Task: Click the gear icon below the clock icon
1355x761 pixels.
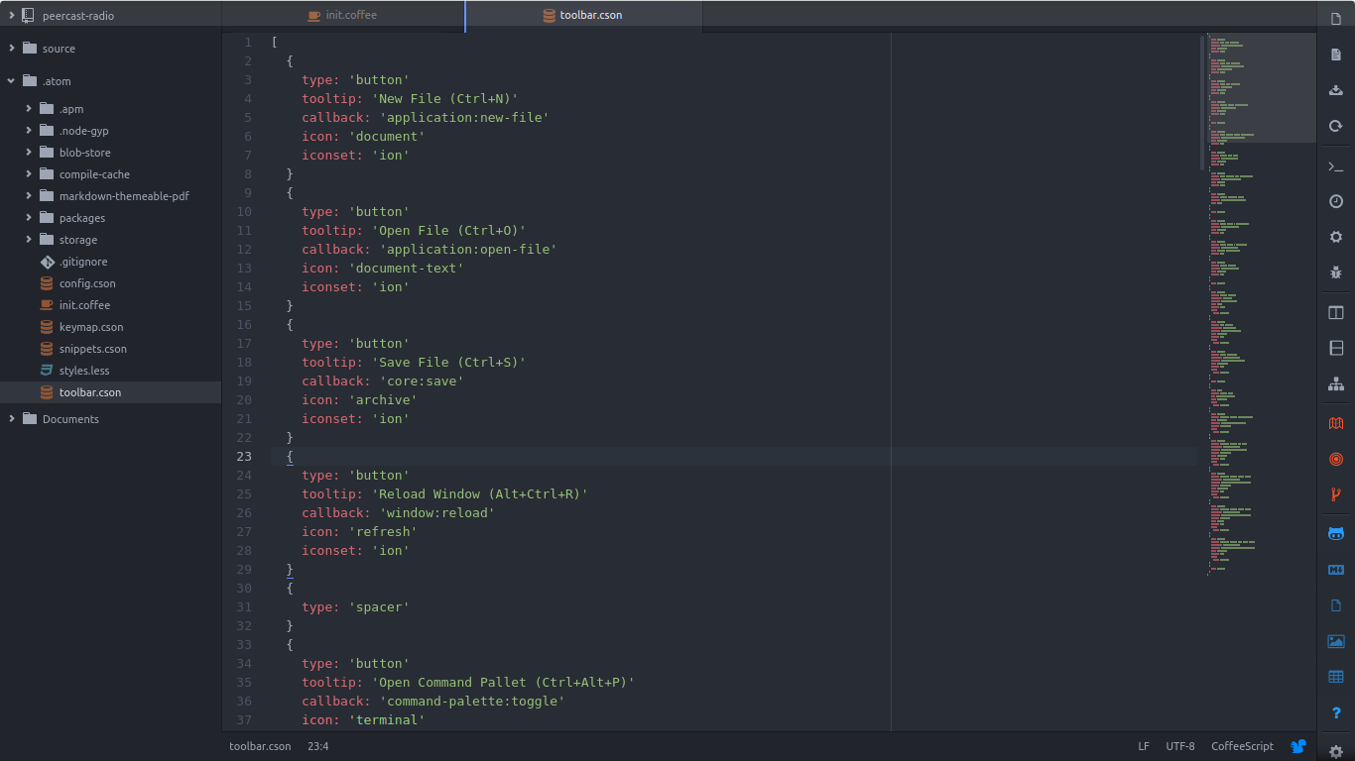Action: point(1336,237)
